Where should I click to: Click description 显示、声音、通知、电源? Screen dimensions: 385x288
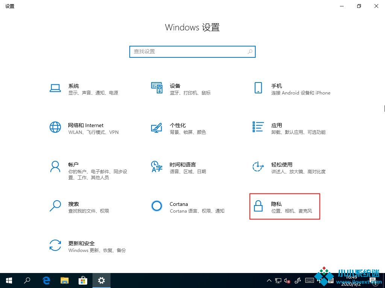coord(93,93)
